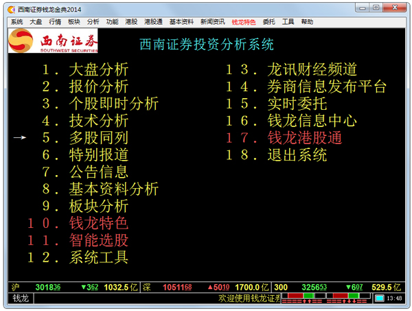Click the cyan monitor icon in status bar
412x311 pixels.
[x=380, y=299]
